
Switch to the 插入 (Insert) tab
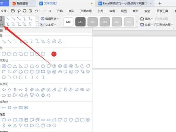coord(71,11)
